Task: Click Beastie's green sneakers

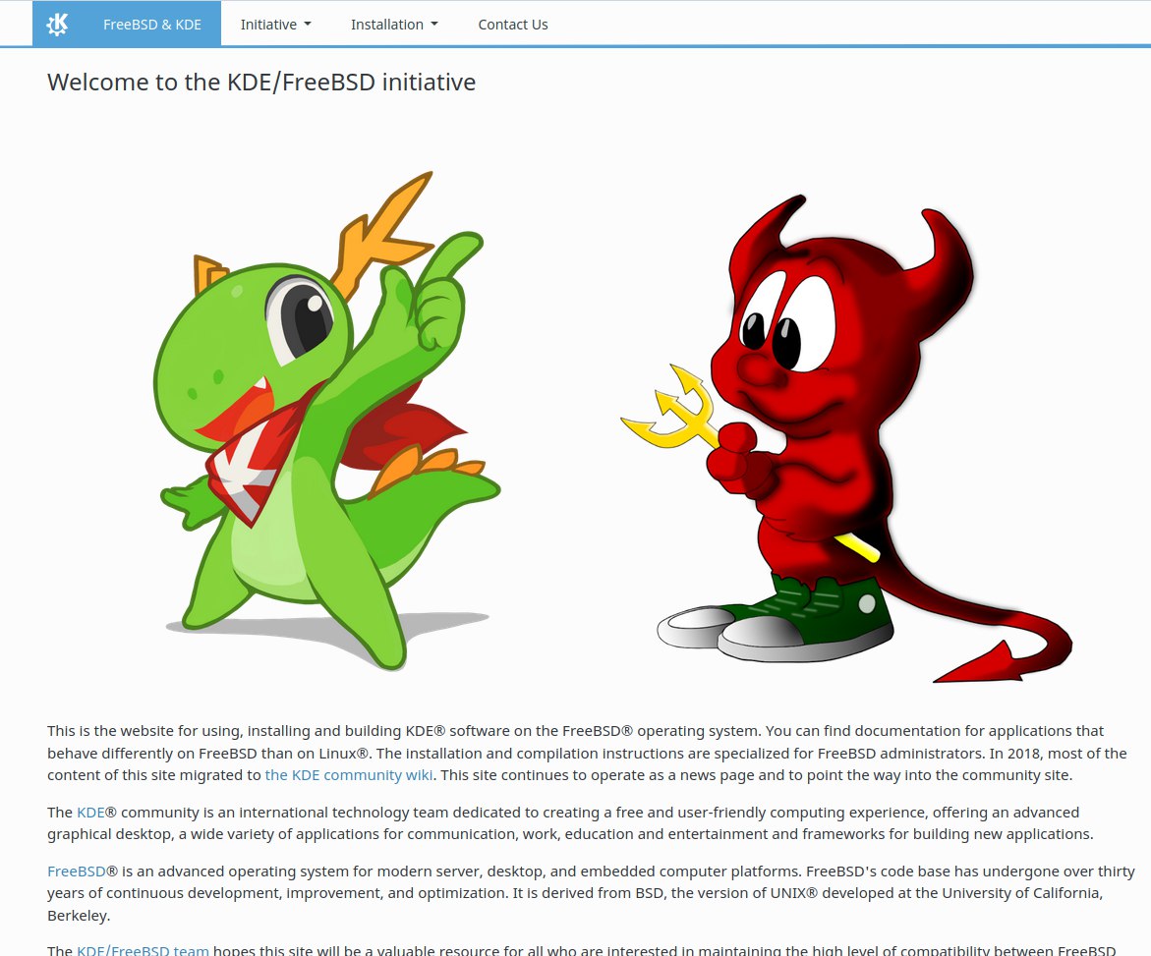Action: (x=776, y=618)
